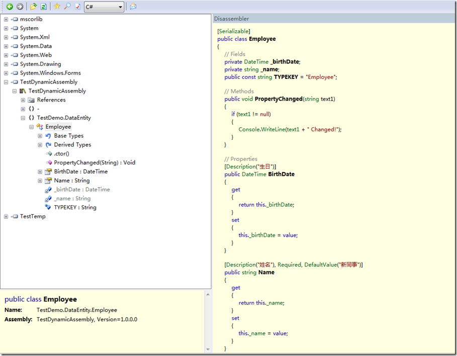
Task: Click the Derived Types arrow icon
Action: [48, 145]
